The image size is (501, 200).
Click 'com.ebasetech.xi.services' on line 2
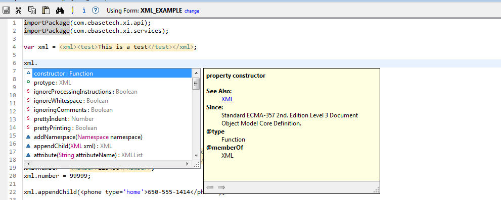point(118,31)
